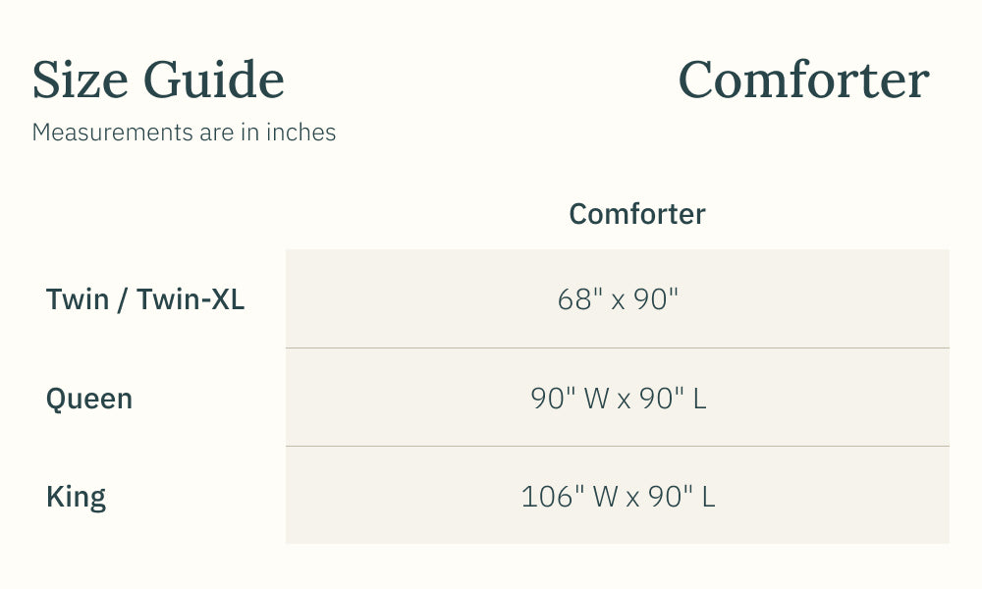Click the divider line below the Twin row
The height and width of the screenshot is (589, 982).
618,348
